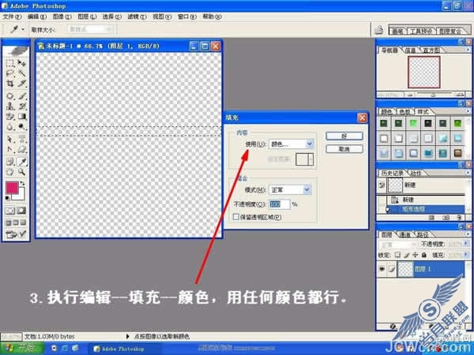
Task: Select the Brush tool
Action: [x=22, y=96]
